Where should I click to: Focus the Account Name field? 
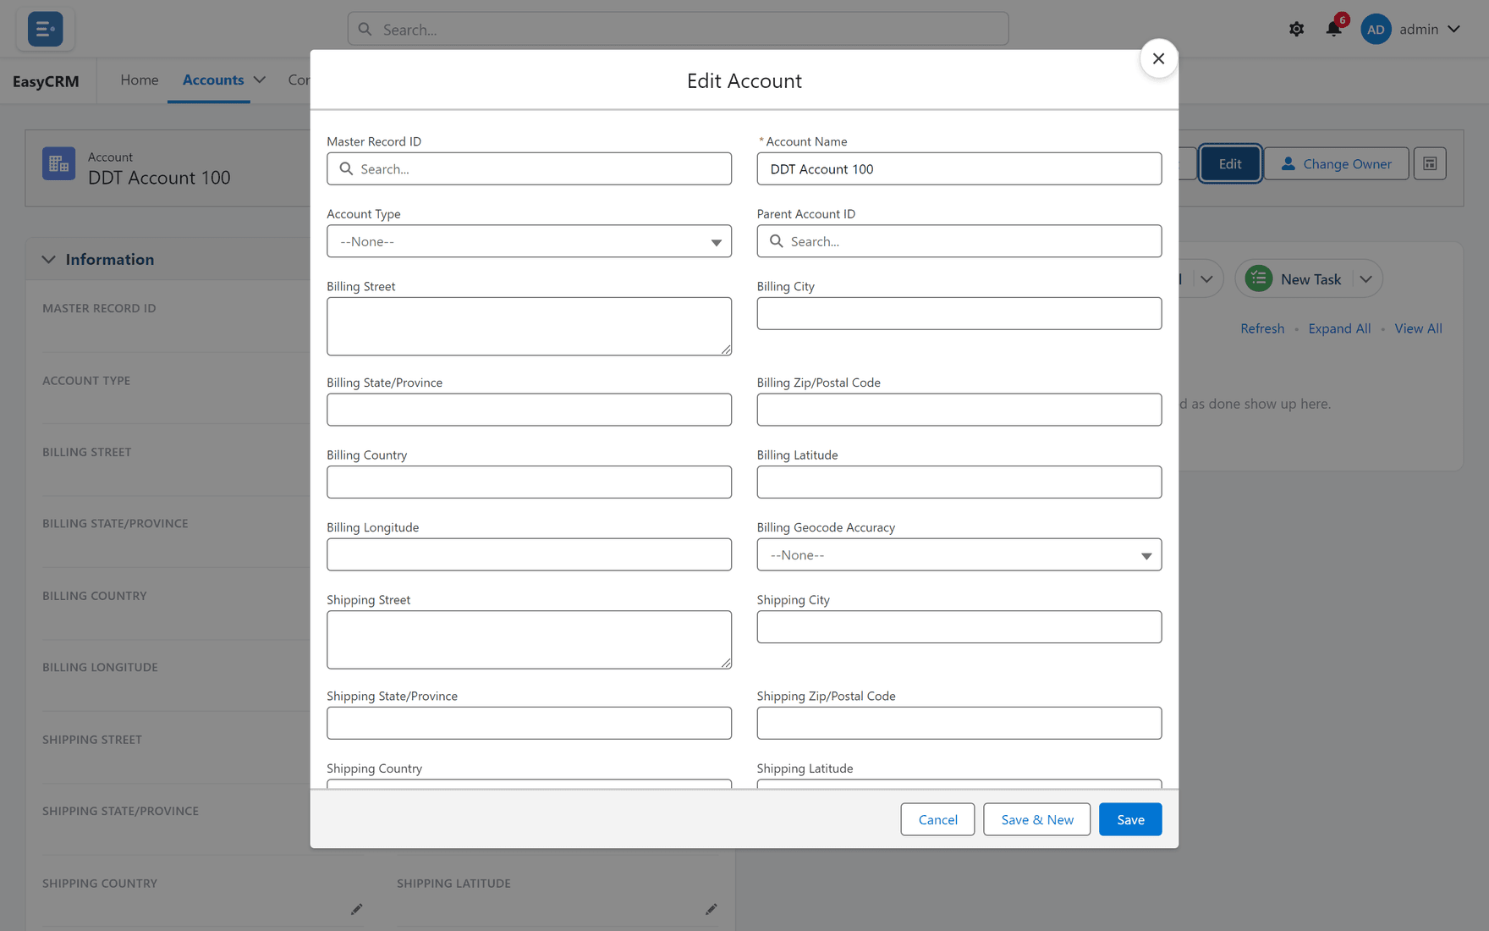click(959, 168)
